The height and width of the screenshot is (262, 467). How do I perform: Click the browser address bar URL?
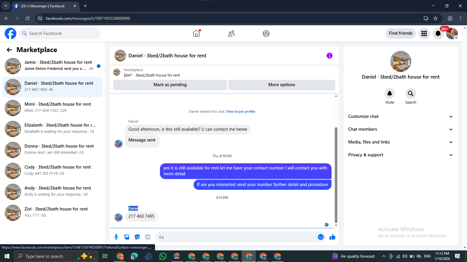[x=88, y=18]
